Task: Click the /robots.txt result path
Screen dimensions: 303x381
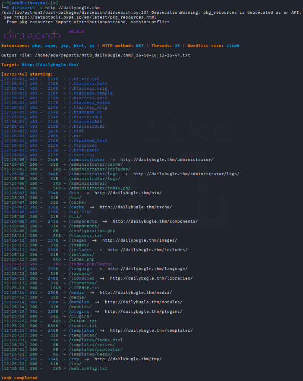Action: (82, 326)
